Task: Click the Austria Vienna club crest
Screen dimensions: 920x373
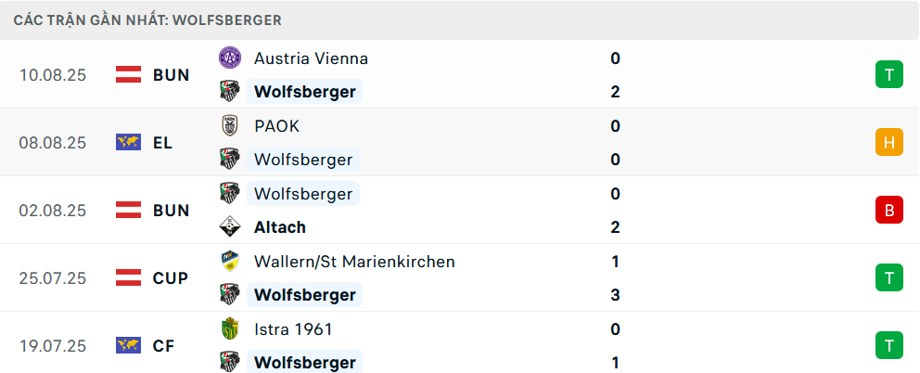Action: (229, 58)
